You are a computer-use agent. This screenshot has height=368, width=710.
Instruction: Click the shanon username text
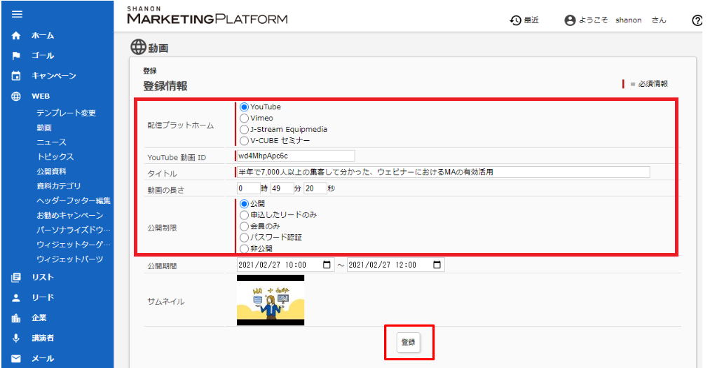pyautogui.click(x=629, y=20)
